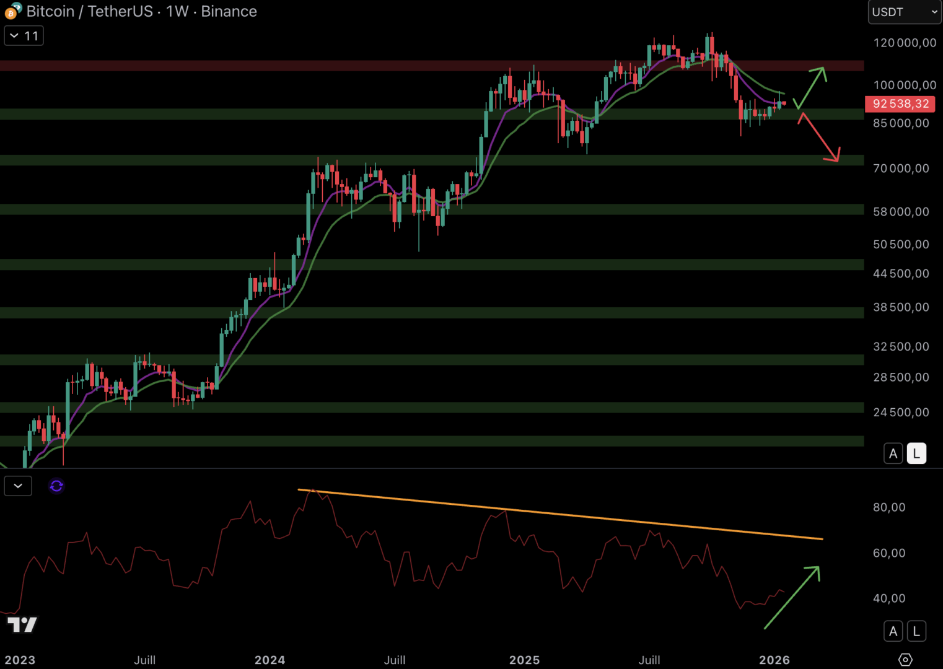Click the purple refresh icon in the indicator pane
Screen dimensions: 943x669
[56, 486]
